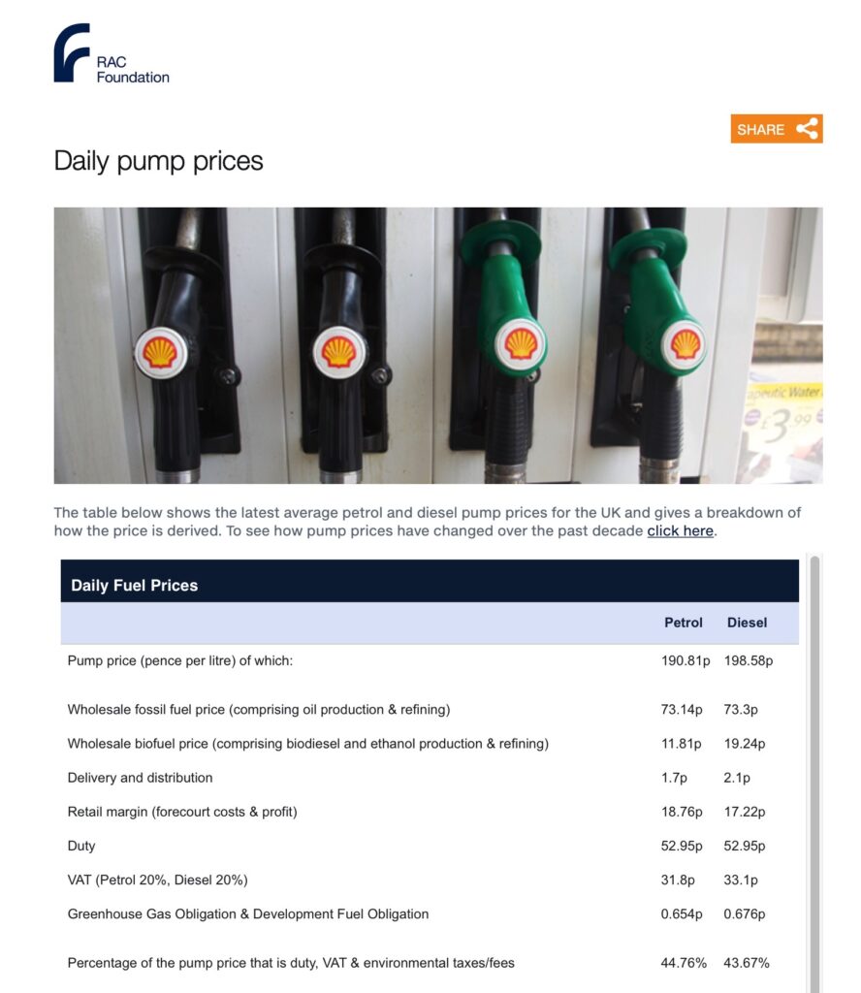This screenshot has height=993, width=861.
Task: Select the Diesel column header
Action: coord(747,623)
